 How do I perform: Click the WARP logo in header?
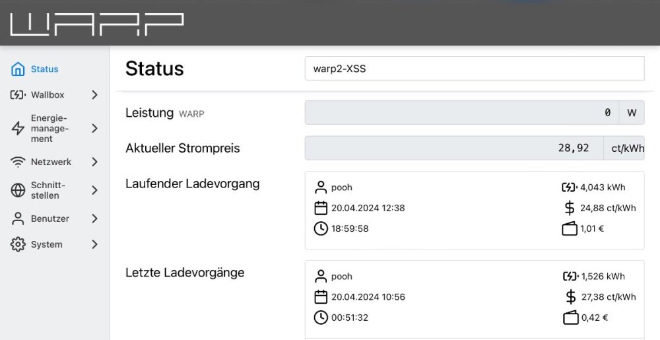(x=96, y=24)
